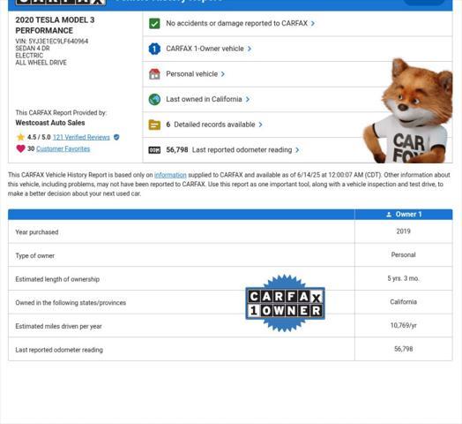Click Westcoast Auto Sales dealer name
Viewport: 462px width, 424px height.
click(50, 123)
